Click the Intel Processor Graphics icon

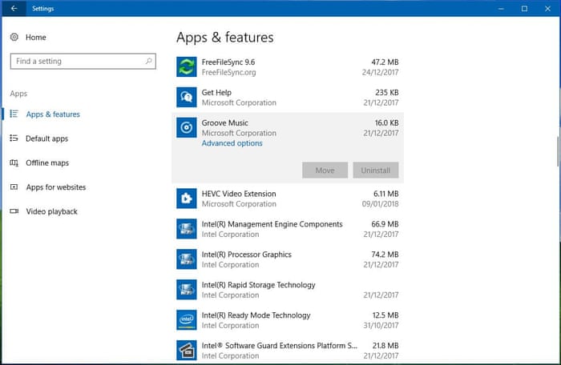click(x=186, y=259)
